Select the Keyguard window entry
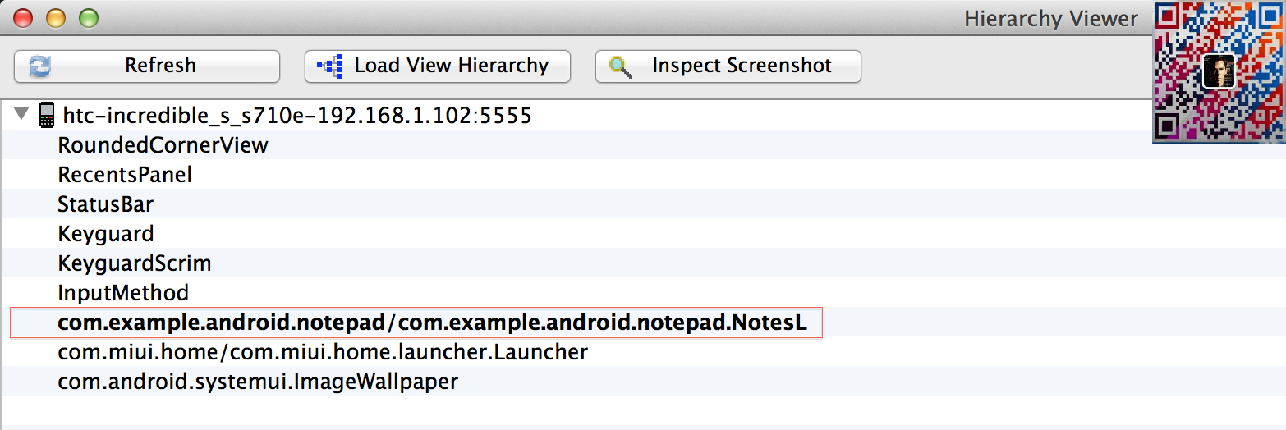1286x430 pixels. tap(643, 234)
